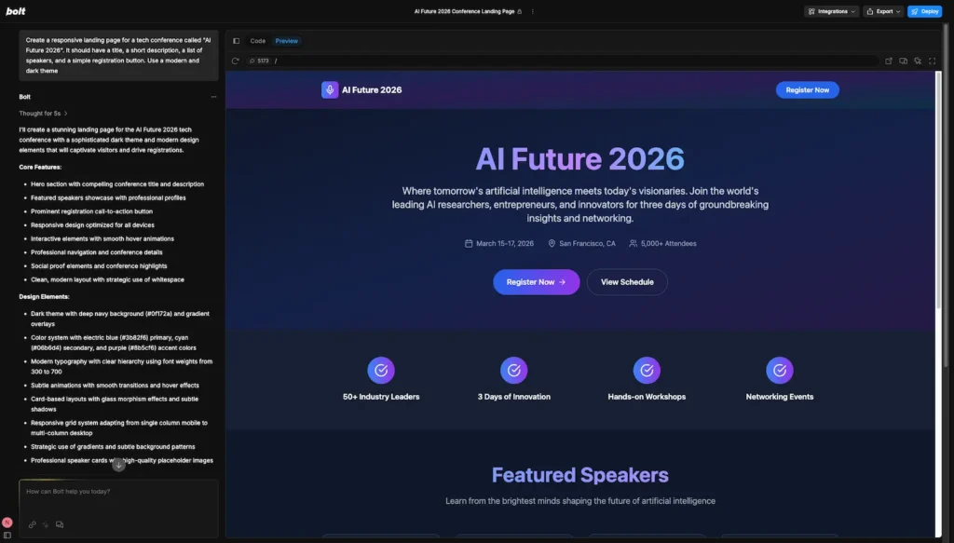
Task: Click the blue Deploy button
Action: tap(925, 11)
